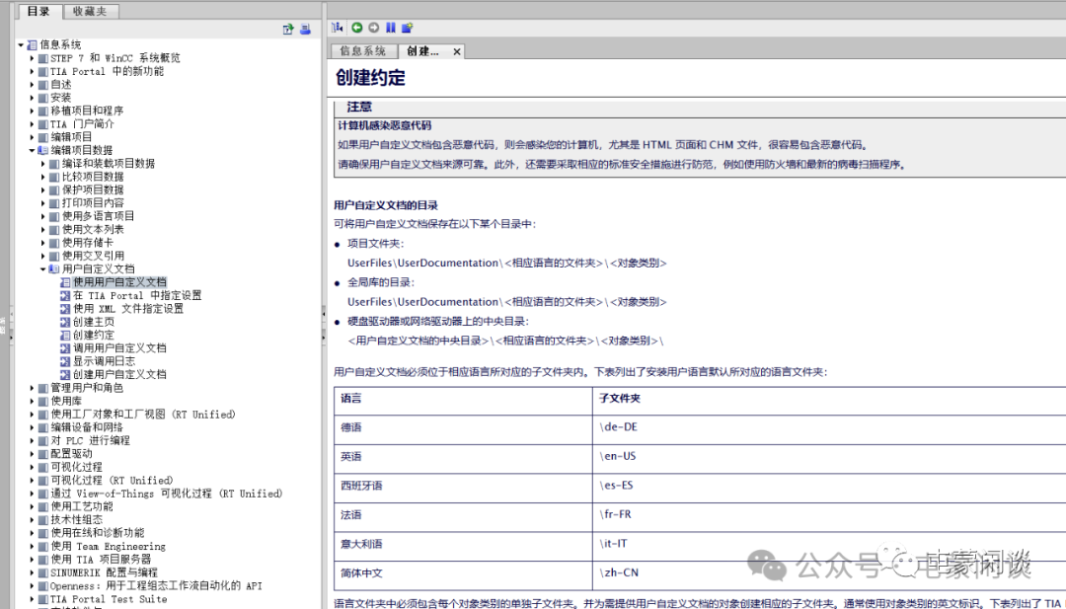Viewport: 1066px width, 609px height.
Task: Select the 使用交叉引用 tree entry
Action: (x=93, y=256)
